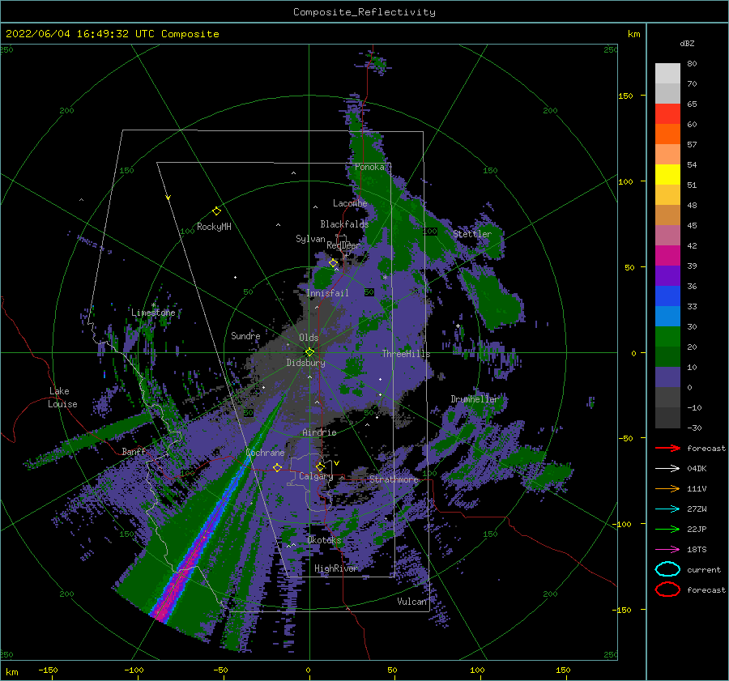The height and width of the screenshot is (681, 729).
Task: Click the Blackfalds label
Action: point(344,224)
